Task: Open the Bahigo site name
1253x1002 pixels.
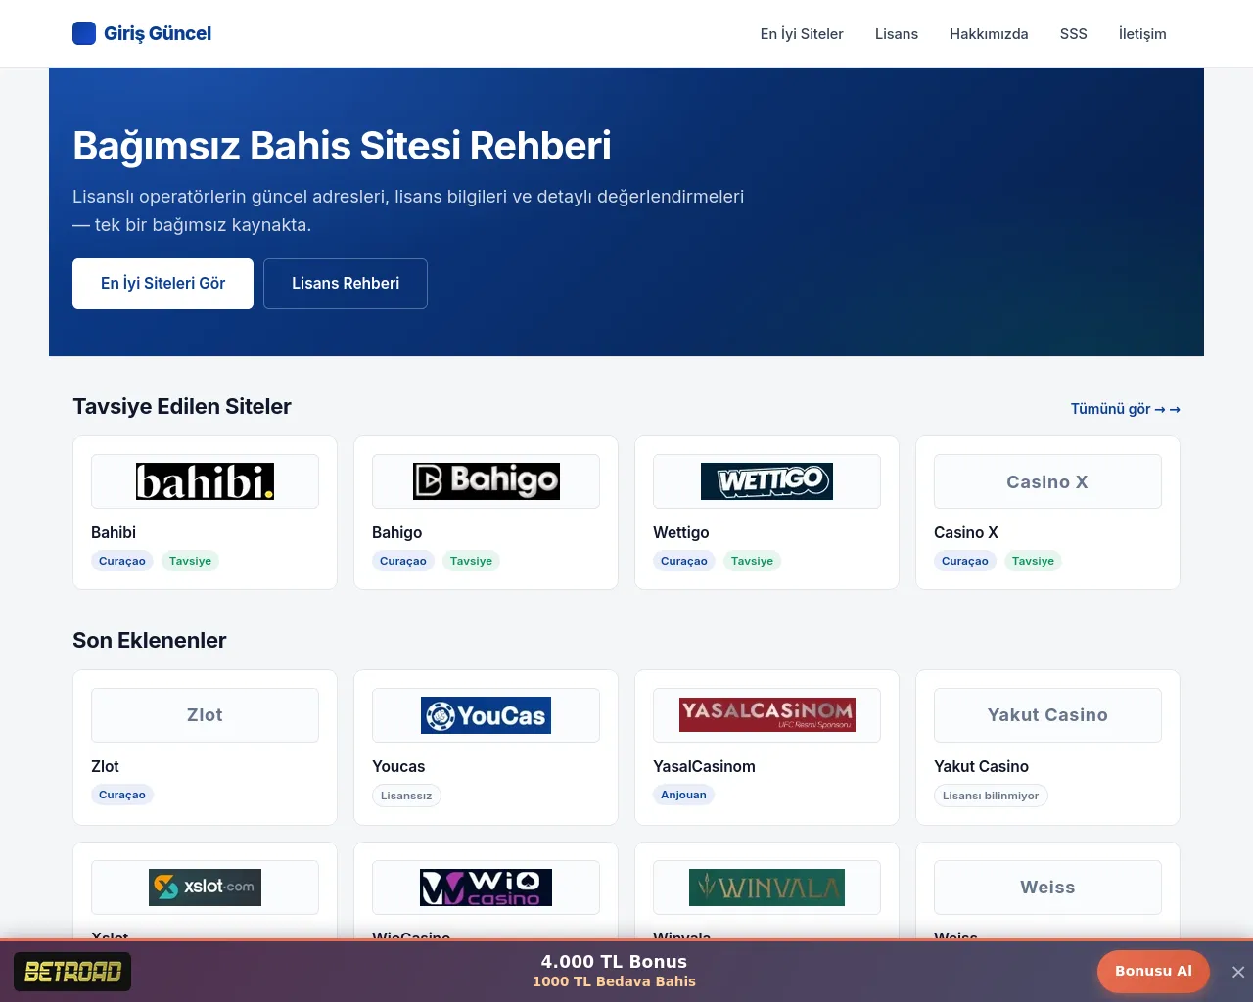Action: click(x=396, y=532)
